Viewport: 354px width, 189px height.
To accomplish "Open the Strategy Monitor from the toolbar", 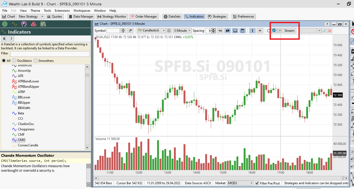I will [x=112, y=16].
